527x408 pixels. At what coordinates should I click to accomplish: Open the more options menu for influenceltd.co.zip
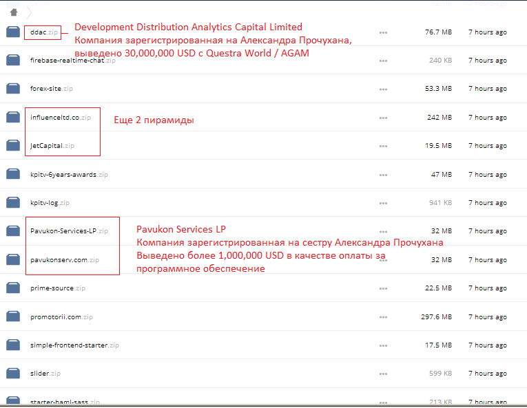[383, 118]
